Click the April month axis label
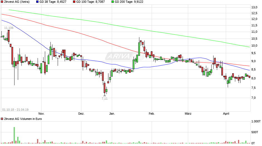The height and width of the screenshot is (146, 262). (226, 114)
